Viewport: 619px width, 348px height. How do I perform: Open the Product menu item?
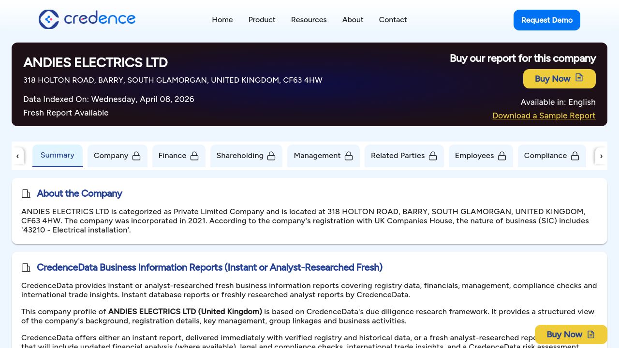[x=262, y=20]
